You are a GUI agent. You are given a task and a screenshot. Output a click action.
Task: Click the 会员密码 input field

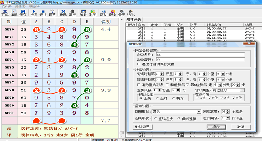click(200, 60)
